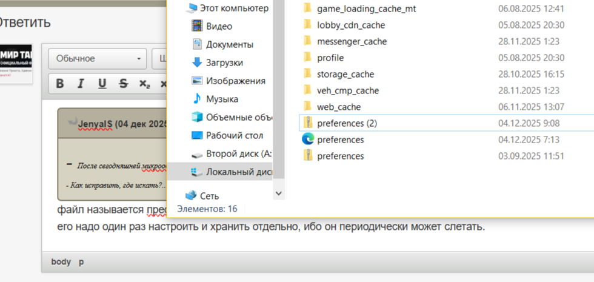Apply Strikethrough formatting
Screen dimensions: 594x282
(123, 84)
